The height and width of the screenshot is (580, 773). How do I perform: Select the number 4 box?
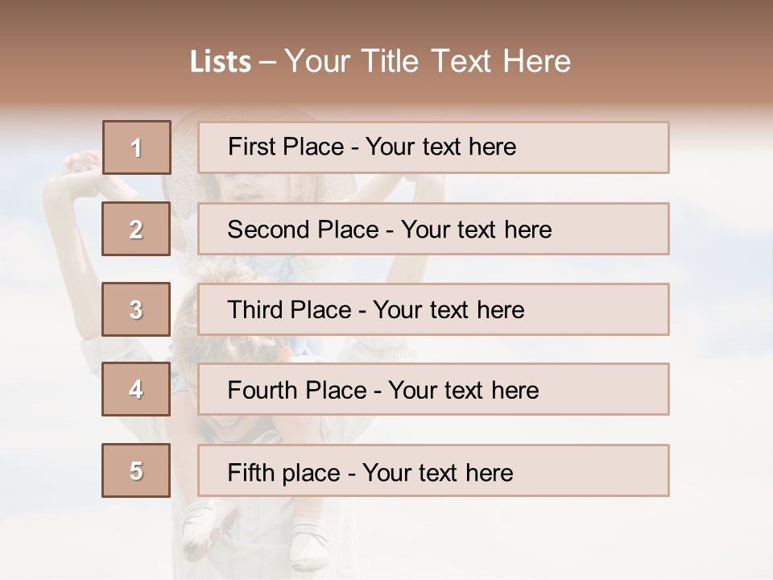136,389
